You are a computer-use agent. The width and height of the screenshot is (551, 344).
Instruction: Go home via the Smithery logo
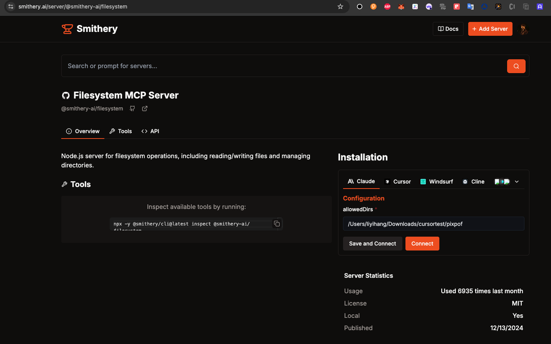coord(90,29)
